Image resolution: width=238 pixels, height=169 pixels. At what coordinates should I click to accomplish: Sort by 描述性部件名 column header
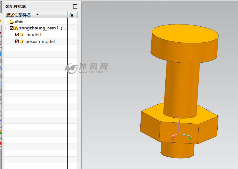point(36,15)
